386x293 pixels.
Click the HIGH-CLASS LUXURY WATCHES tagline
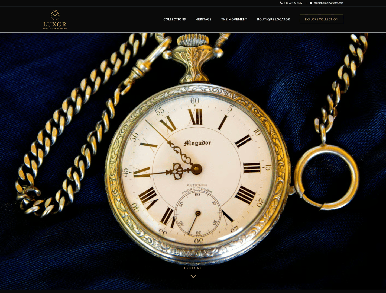tap(55, 28)
